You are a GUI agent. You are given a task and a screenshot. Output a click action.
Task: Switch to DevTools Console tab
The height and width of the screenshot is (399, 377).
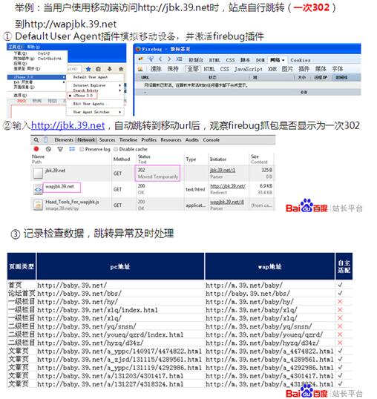click(212, 139)
